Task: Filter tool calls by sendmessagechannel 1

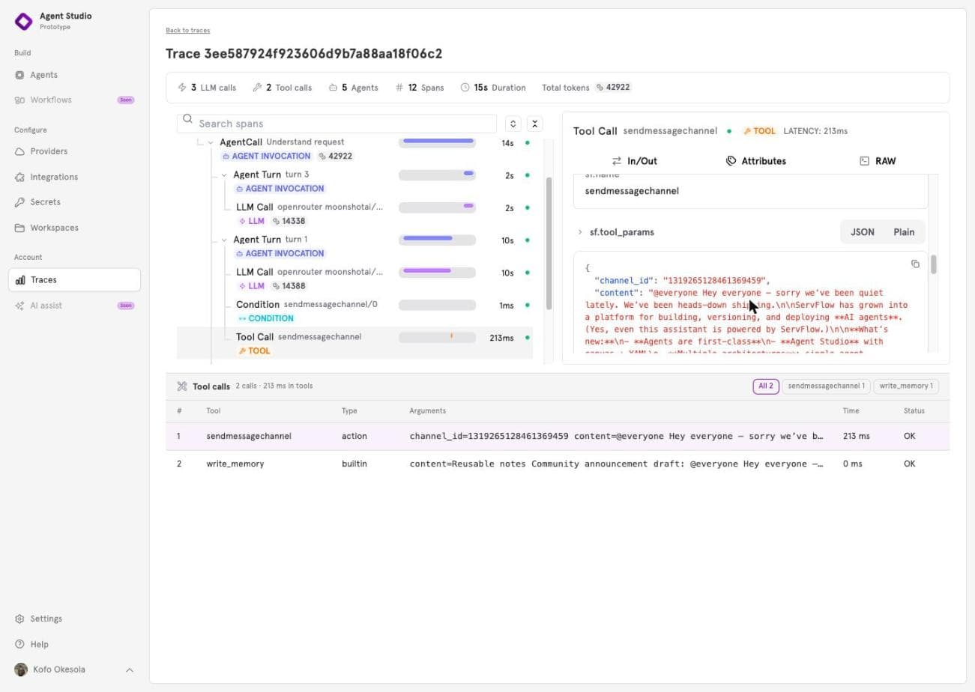Action: tap(826, 386)
